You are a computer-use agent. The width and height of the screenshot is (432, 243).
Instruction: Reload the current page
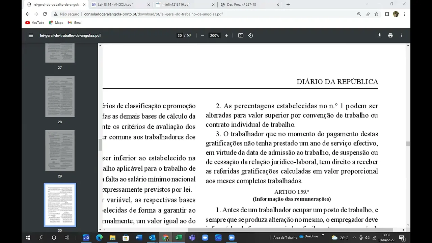45,14
